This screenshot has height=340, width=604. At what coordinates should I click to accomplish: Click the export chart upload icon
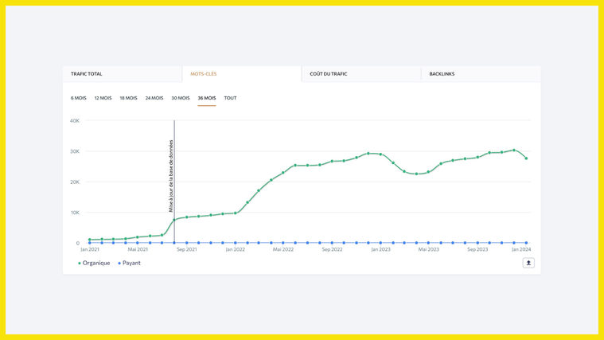(528, 263)
